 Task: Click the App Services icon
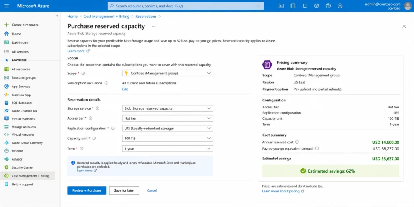[x=7, y=87]
